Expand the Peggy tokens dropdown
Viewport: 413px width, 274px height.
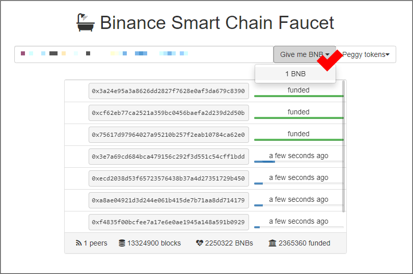click(x=366, y=54)
